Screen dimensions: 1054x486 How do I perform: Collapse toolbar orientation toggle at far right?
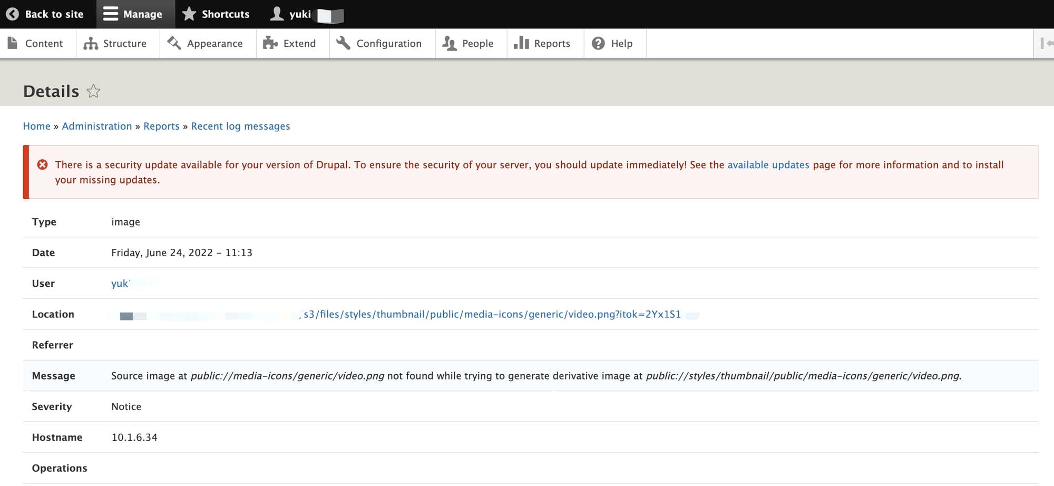[x=1046, y=43]
